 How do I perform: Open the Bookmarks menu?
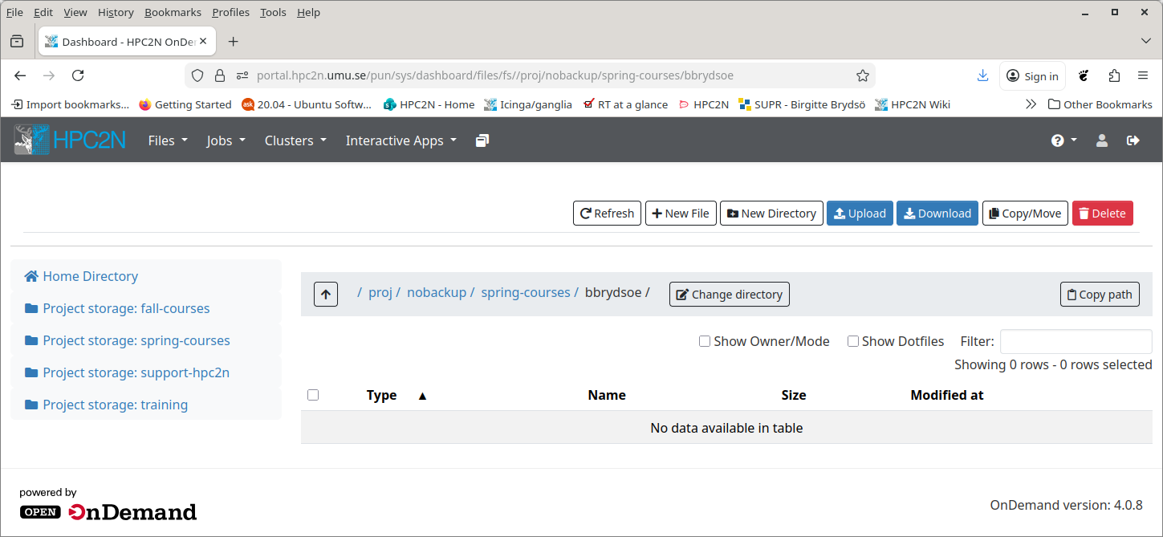point(173,12)
